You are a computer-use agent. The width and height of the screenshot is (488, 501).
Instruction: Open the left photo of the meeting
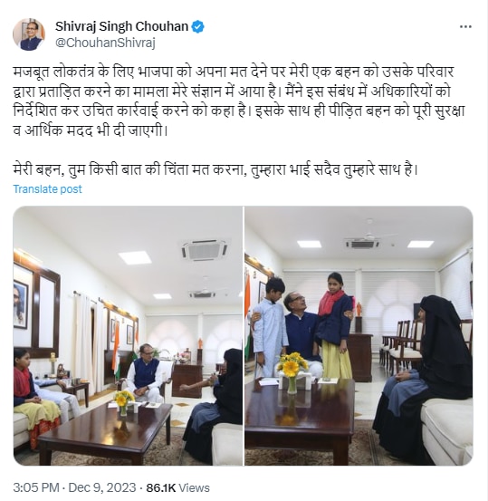[x=128, y=335]
